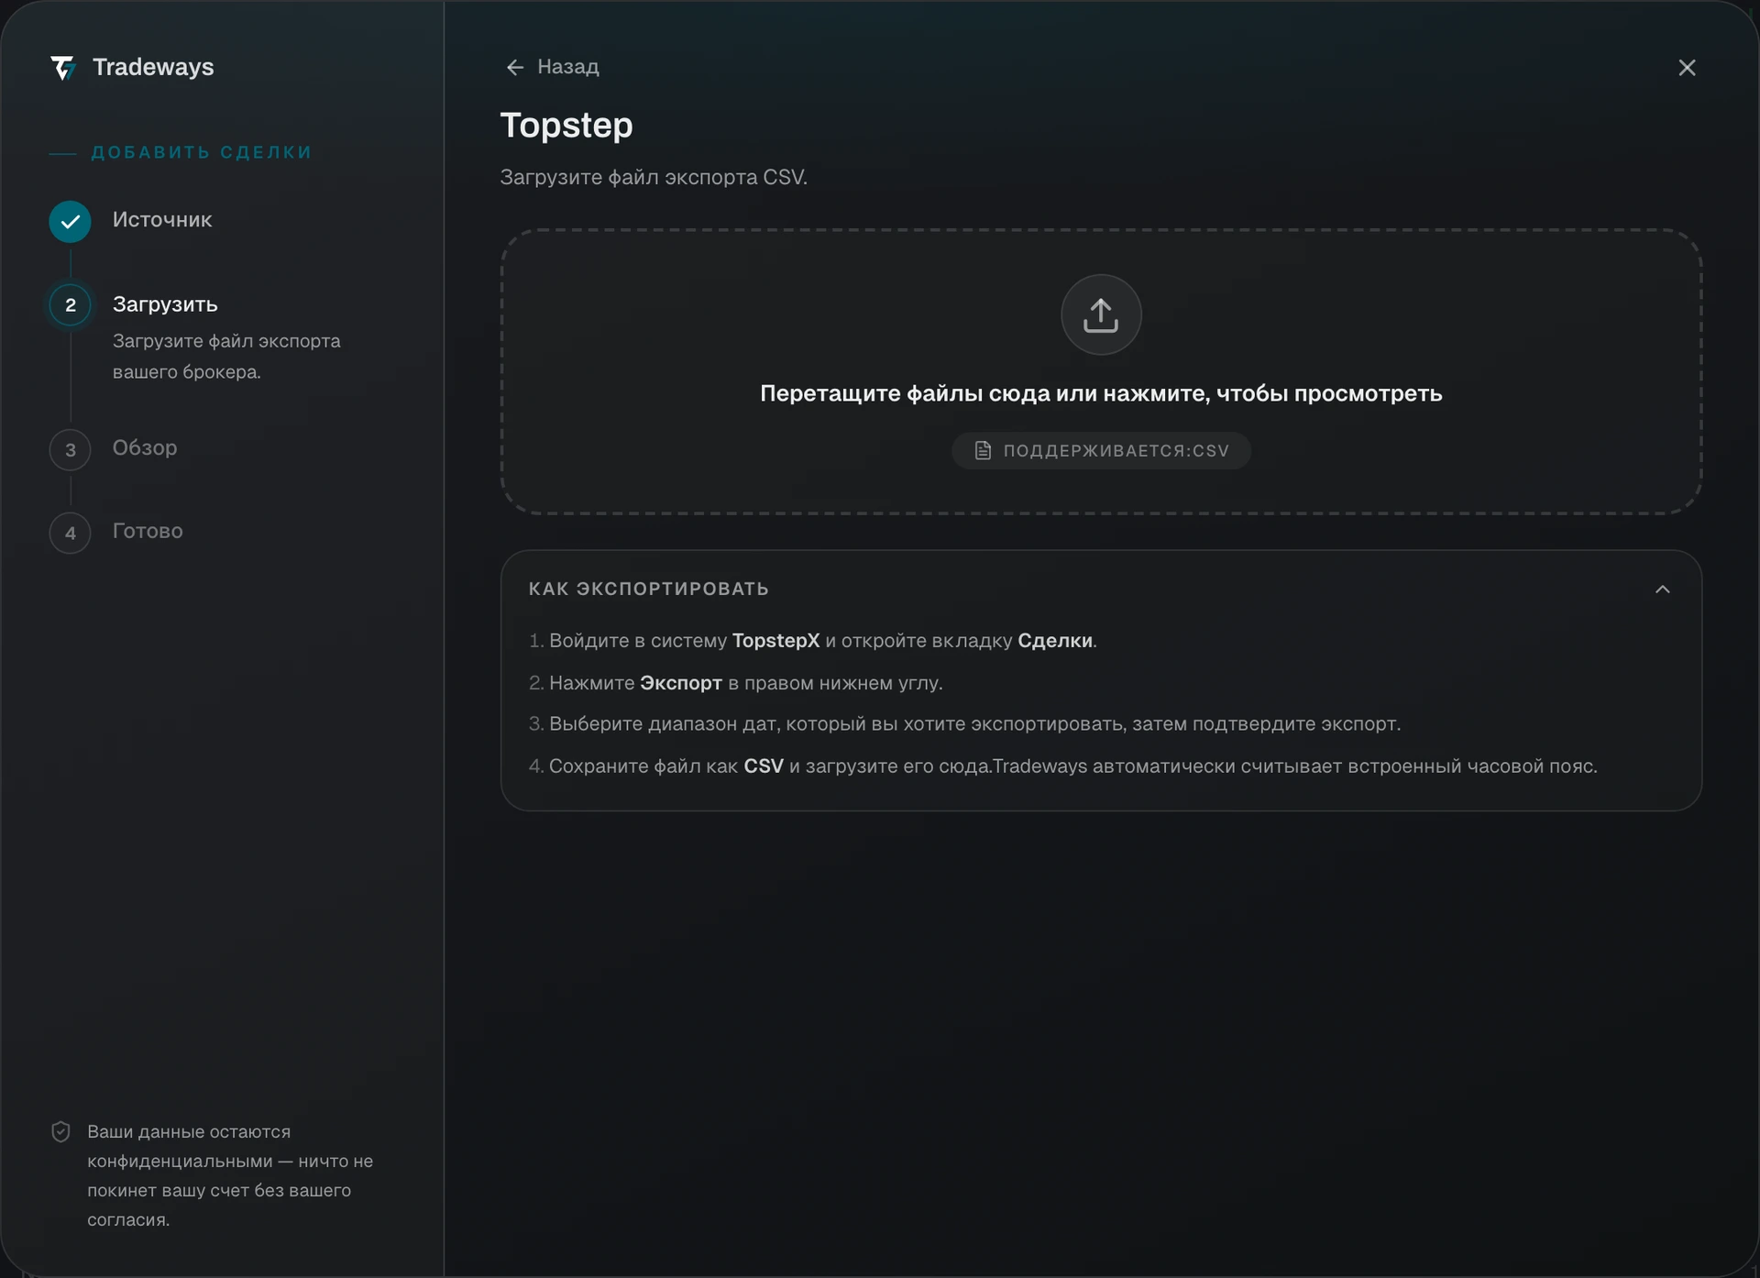Viewport: 1760px width, 1278px height.
Task: Click the back arrow icon next to Назад
Action: point(515,68)
